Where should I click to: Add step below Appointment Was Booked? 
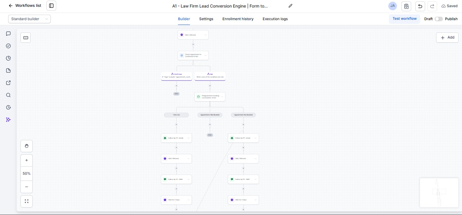(x=210, y=125)
